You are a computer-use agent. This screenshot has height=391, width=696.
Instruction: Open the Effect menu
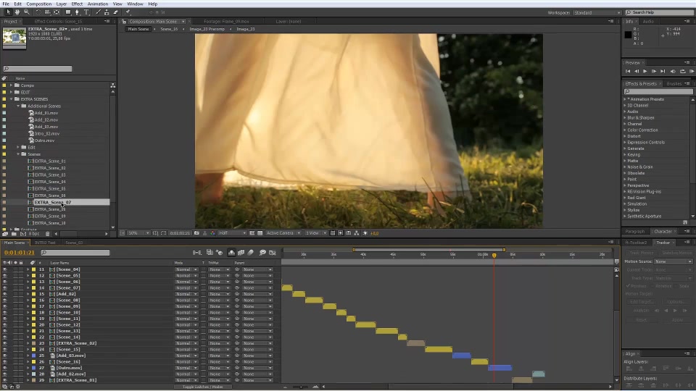click(77, 4)
